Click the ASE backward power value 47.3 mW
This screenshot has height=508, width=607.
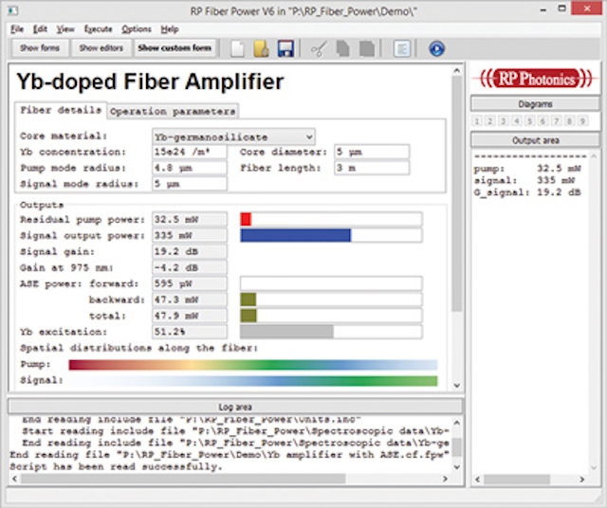click(x=190, y=299)
